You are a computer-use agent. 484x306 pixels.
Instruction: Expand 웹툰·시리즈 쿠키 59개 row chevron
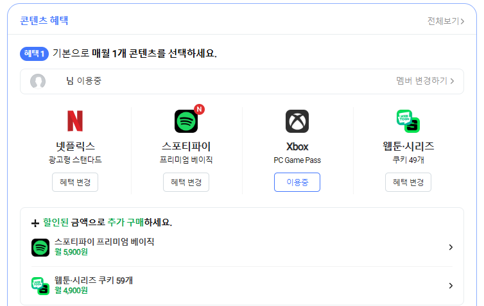point(451,285)
